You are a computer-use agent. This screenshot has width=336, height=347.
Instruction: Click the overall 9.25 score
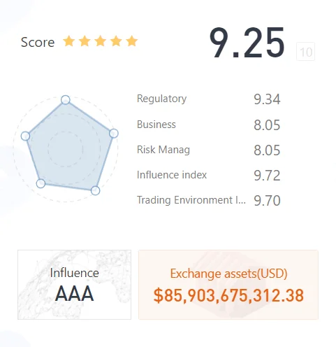tap(247, 43)
